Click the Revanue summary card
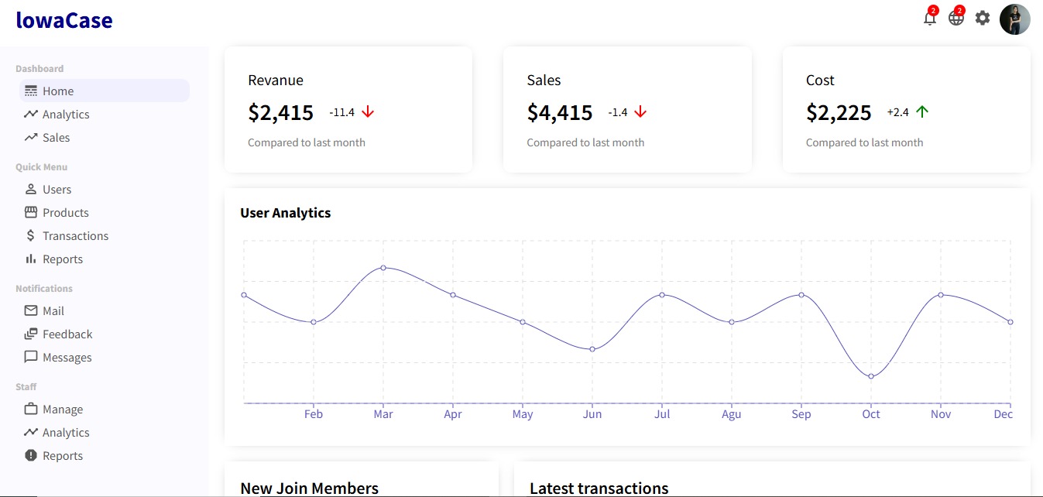 (x=348, y=110)
